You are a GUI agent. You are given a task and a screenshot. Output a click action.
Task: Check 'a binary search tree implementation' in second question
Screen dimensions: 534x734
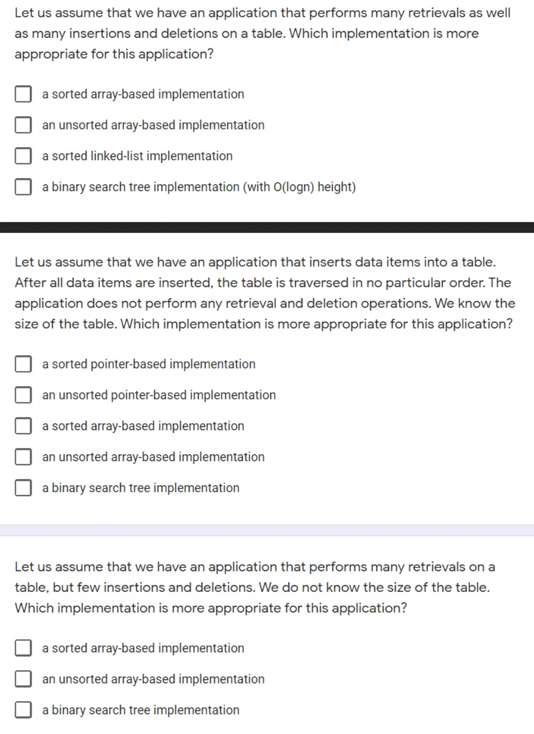tap(23, 488)
